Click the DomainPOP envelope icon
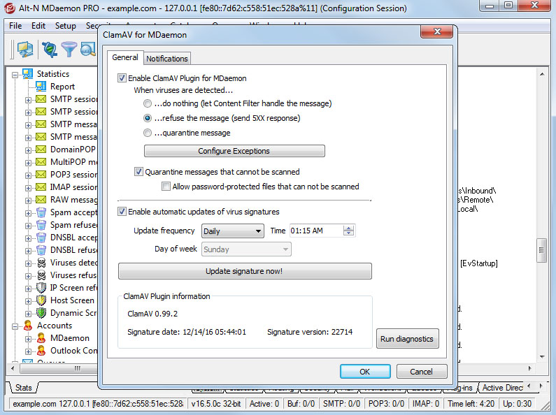The width and height of the screenshot is (556, 415). pyautogui.click(x=41, y=149)
